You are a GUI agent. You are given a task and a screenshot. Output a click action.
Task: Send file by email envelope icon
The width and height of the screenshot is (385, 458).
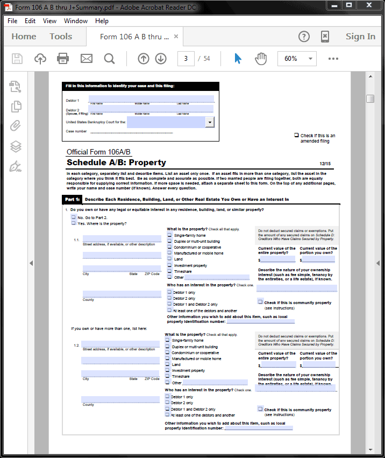[87, 59]
